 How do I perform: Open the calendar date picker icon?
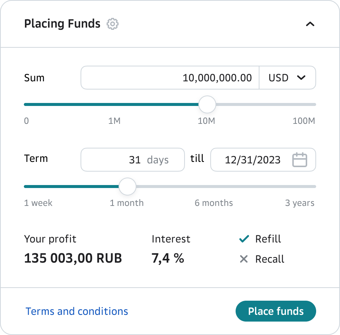tap(299, 160)
